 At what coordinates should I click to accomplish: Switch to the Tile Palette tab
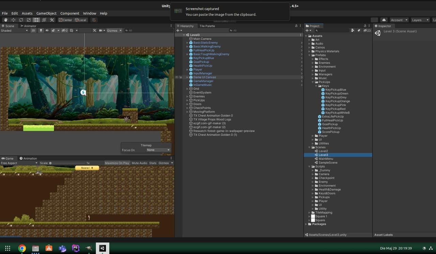(x=207, y=26)
